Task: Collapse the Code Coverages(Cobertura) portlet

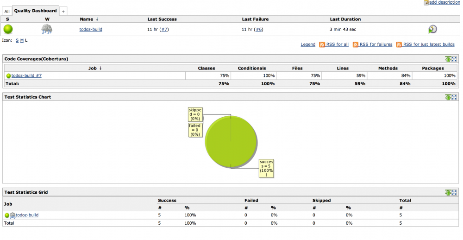Action: pyautogui.click(x=448, y=59)
